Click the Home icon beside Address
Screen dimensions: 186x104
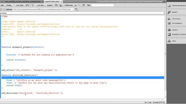(4, 9)
